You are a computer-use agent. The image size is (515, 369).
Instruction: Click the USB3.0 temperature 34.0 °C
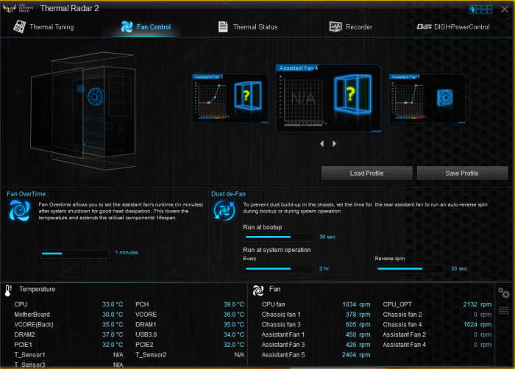pos(234,334)
